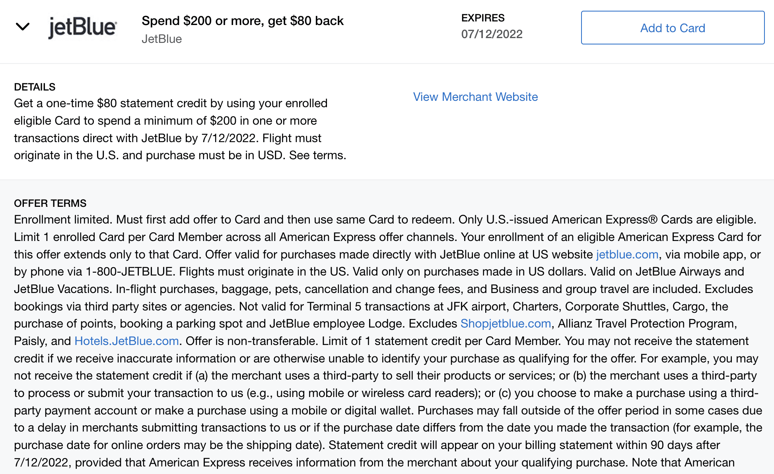Click the 'Spend $200 or more' offer title
774x474 pixels.
(243, 21)
